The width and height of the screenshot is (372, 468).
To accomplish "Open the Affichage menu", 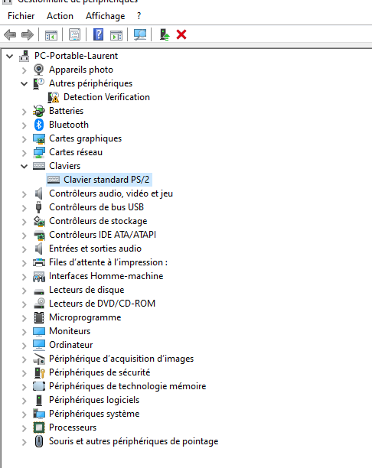I will coord(106,16).
